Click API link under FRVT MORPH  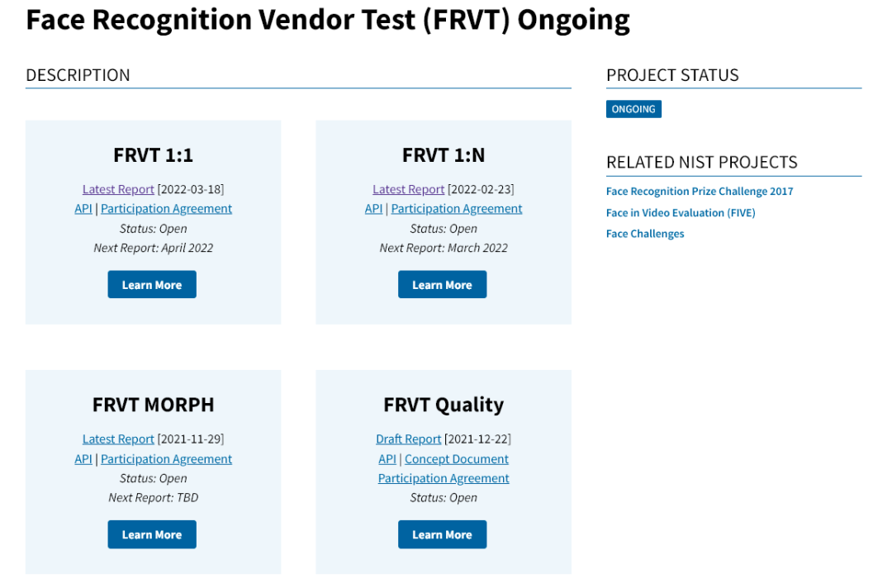[x=83, y=459]
